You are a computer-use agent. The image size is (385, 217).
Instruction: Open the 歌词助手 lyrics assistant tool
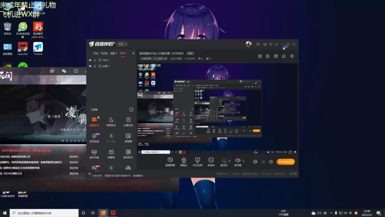click(x=128, y=154)
